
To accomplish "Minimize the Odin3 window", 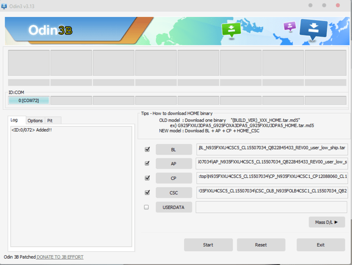I will tap(310, 5).
